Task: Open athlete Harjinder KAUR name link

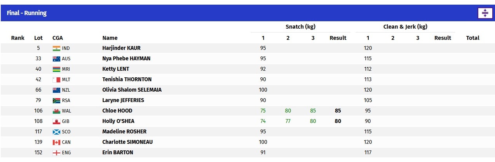Action: pyautogui.click(x=122, y=48)
